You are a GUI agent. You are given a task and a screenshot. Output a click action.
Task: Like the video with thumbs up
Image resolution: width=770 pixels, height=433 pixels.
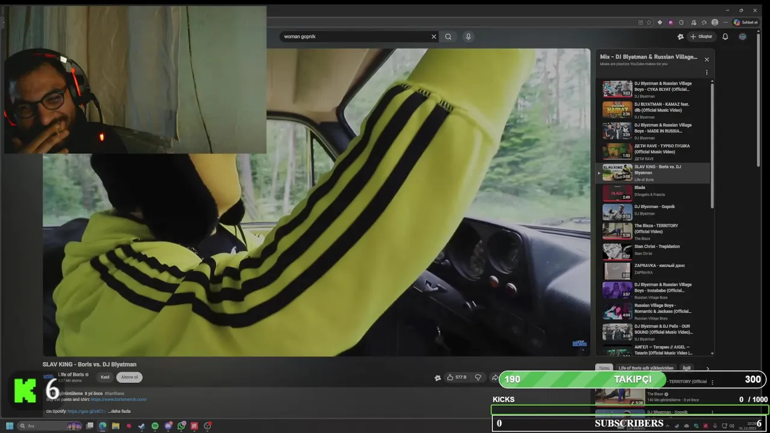tap(457, 377)
